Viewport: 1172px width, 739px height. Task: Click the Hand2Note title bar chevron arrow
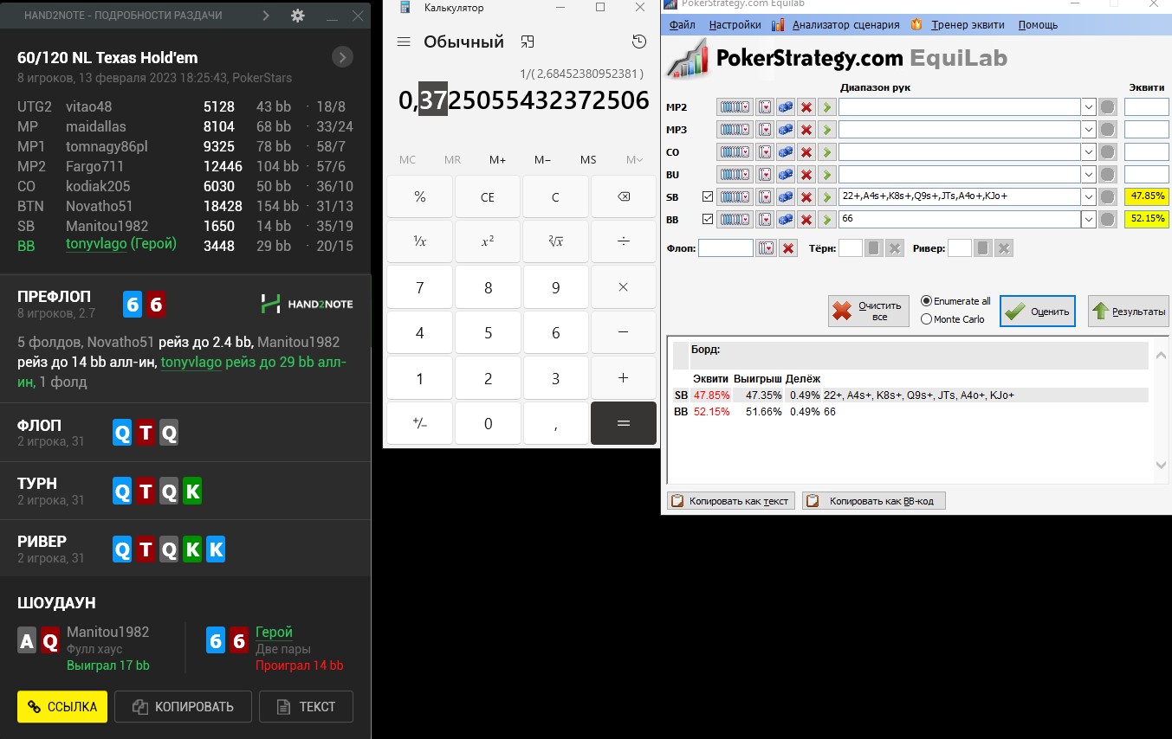(265, 16)
